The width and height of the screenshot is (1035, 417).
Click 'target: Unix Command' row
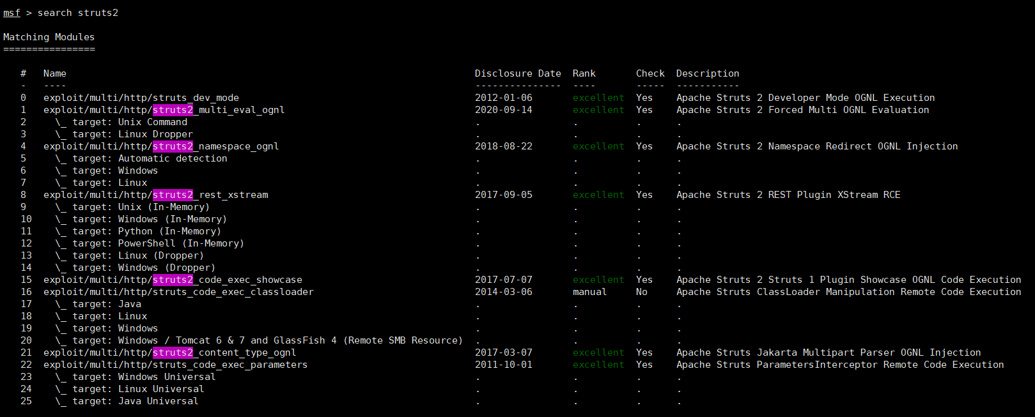click(121, 122)
